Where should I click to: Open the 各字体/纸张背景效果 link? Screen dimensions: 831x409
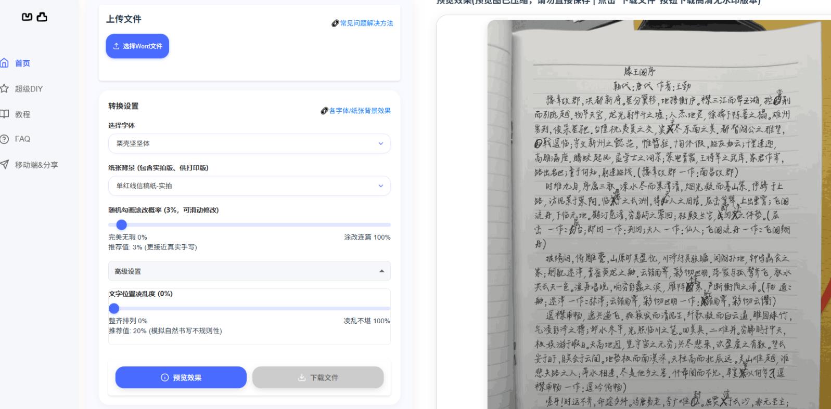[x=360, y=111]
